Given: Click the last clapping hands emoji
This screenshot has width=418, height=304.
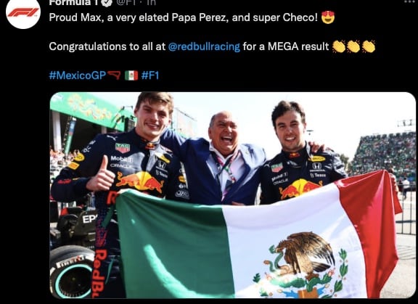Looking at the screenshot, I should pos(369,46).
